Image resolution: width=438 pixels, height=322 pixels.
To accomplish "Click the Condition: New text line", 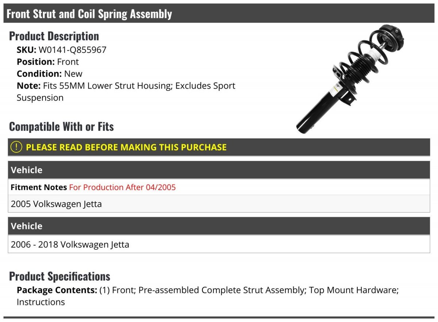I will 50,74.
